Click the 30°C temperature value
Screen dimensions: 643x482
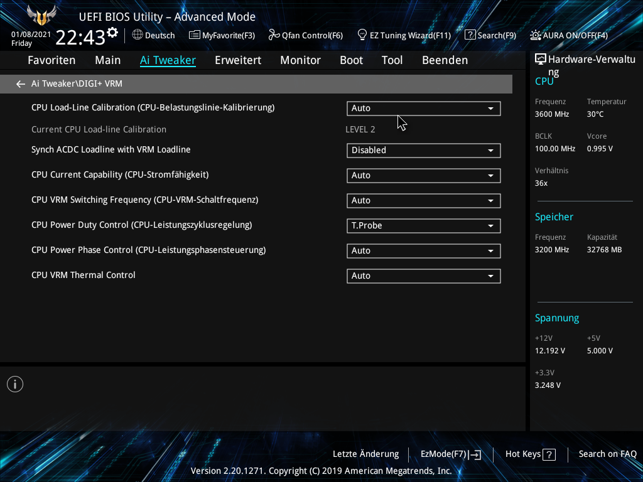595,114
